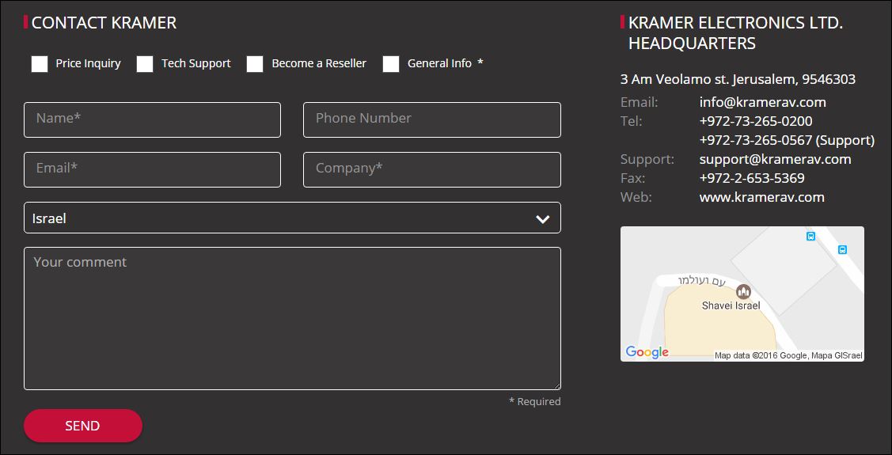Click into the Email field
Viewport: 892px width, 455px height.
click(152, 169)
